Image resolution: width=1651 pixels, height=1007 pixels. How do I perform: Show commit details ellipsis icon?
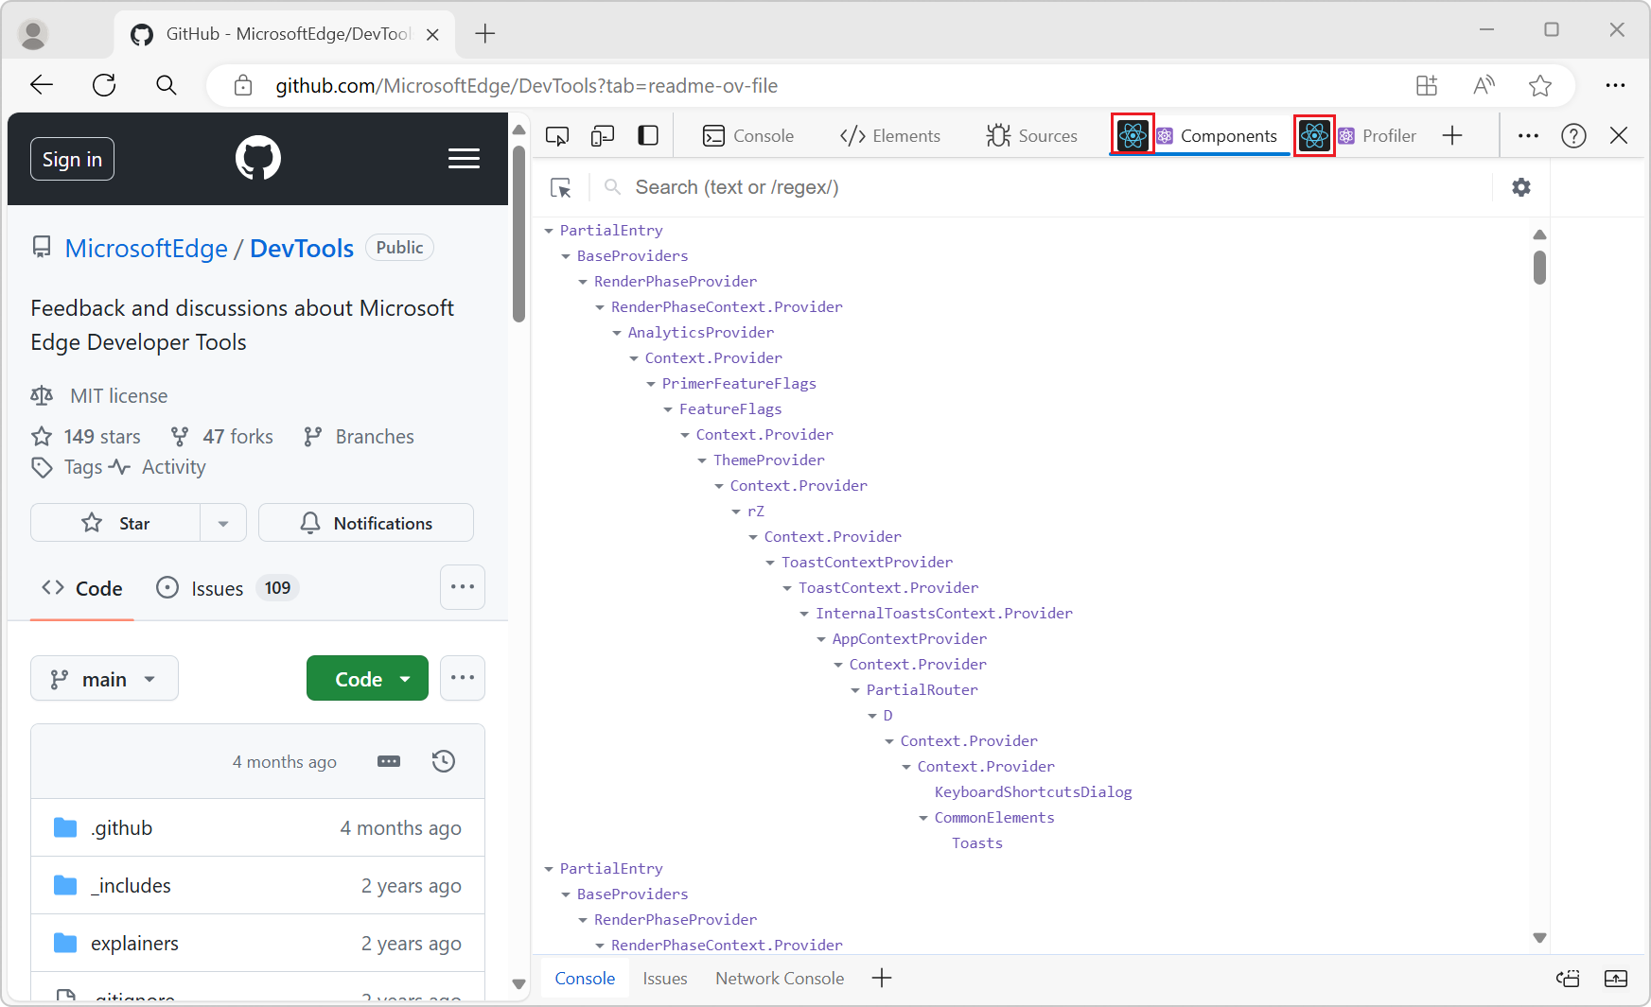pos(389,761)
